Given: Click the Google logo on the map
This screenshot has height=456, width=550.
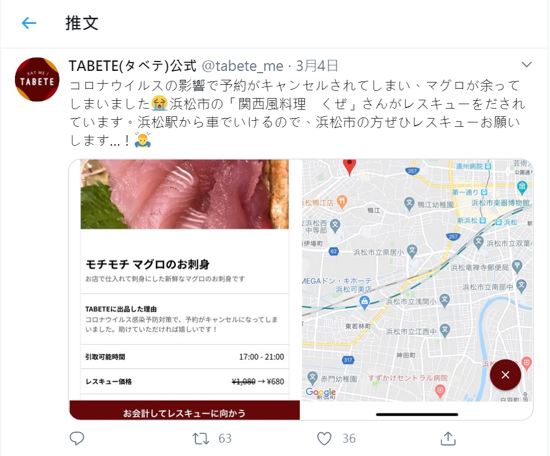Looking at the screenshot, I should (320, 392).
